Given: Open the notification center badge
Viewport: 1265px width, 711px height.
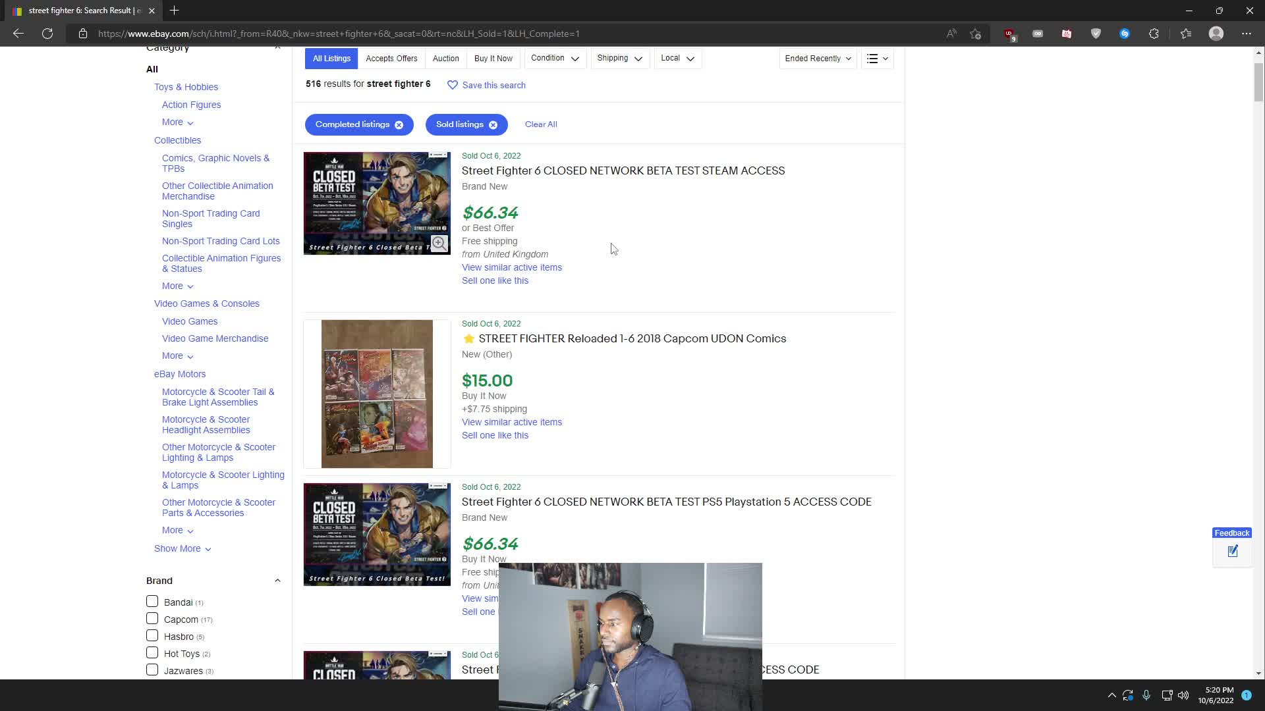Looking at the screenshot, I should [1247, 695].
